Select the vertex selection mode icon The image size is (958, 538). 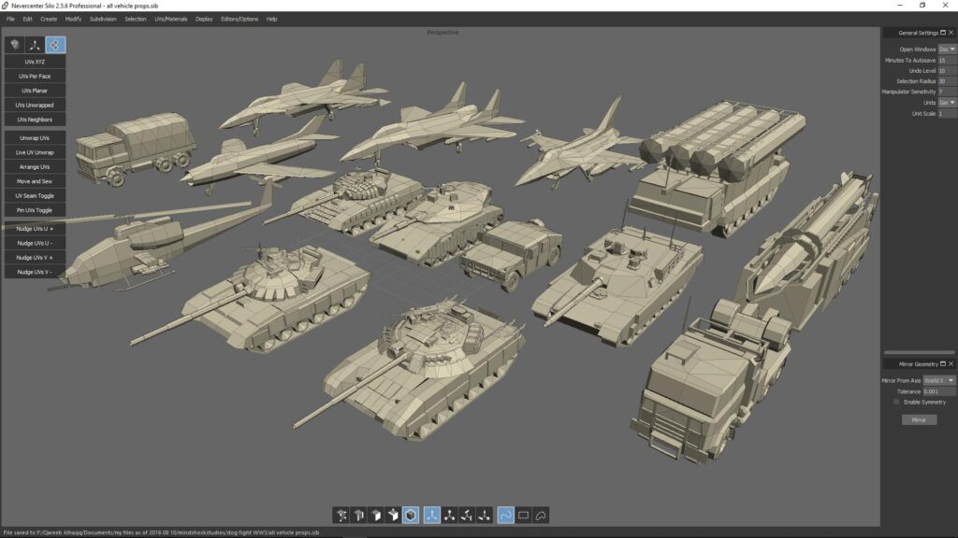[341, 516]
